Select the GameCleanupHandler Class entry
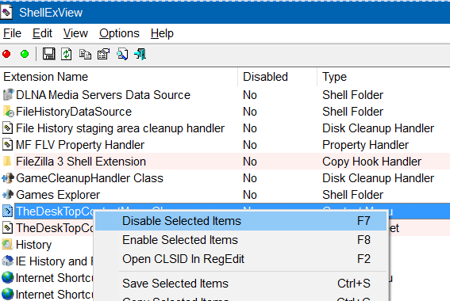Viewport: 450px width, 301px height. pyautogui.click(x=90, y=178)
